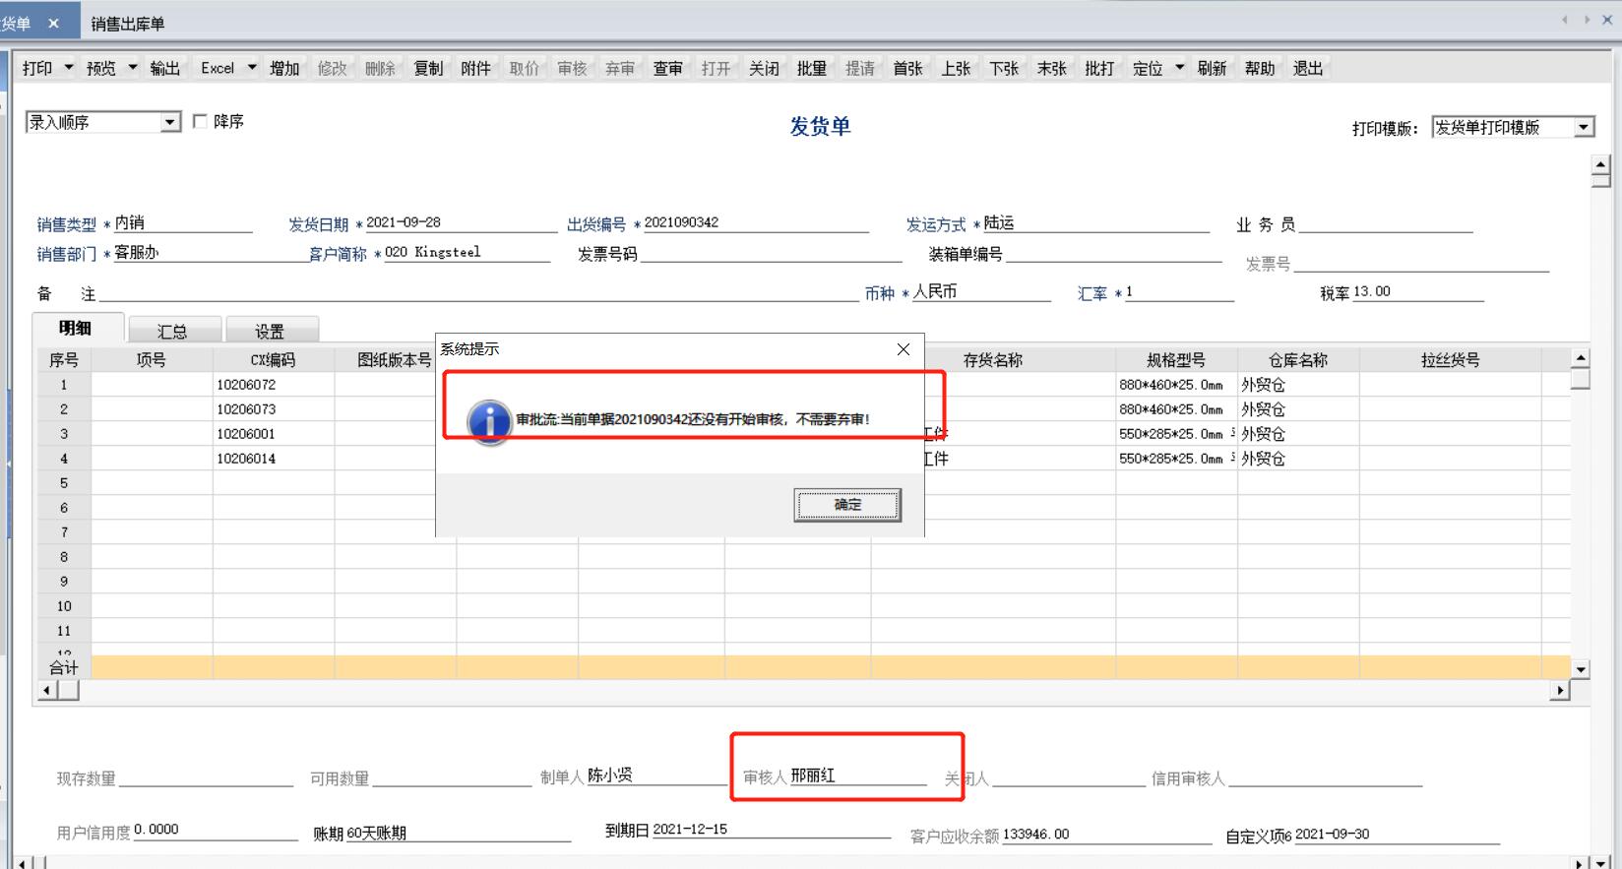The width and height of the screenshot is (1622, 869).
Task: Open the 打印 dropdown arrow
Action: (69, 68)
